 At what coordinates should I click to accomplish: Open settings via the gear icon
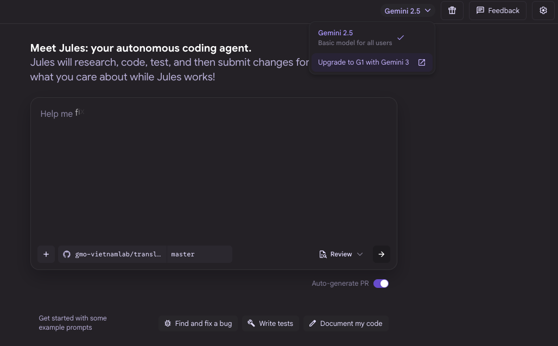click(x=543, y=10)
